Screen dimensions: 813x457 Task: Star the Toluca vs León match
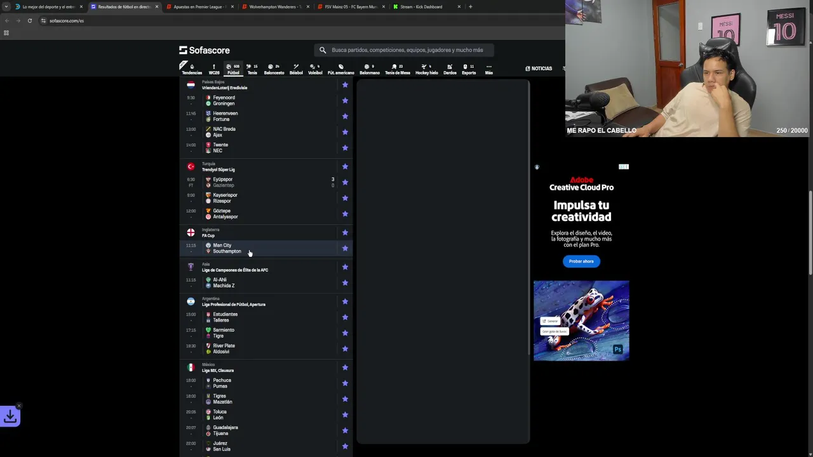[345, 414]
